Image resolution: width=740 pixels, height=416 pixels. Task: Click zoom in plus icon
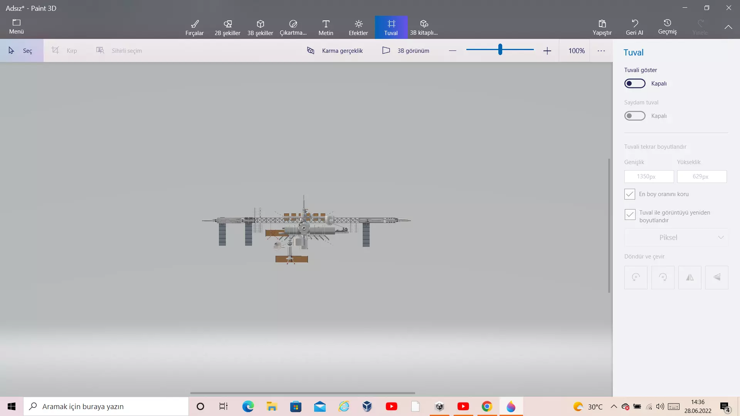[547, 51]
